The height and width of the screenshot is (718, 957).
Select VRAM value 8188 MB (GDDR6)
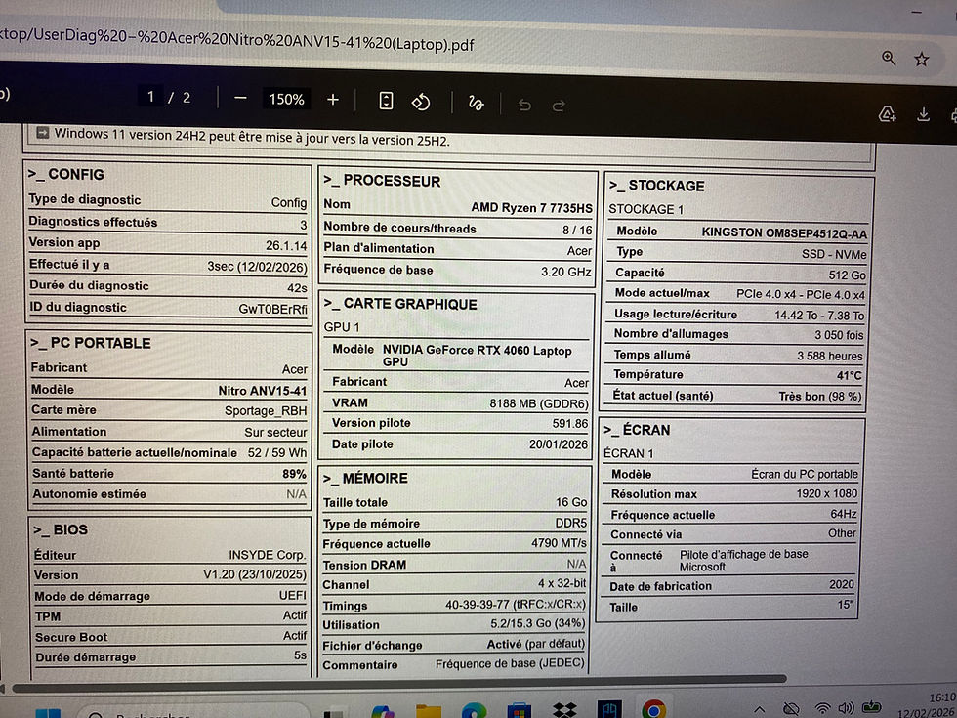pos(539,403)
